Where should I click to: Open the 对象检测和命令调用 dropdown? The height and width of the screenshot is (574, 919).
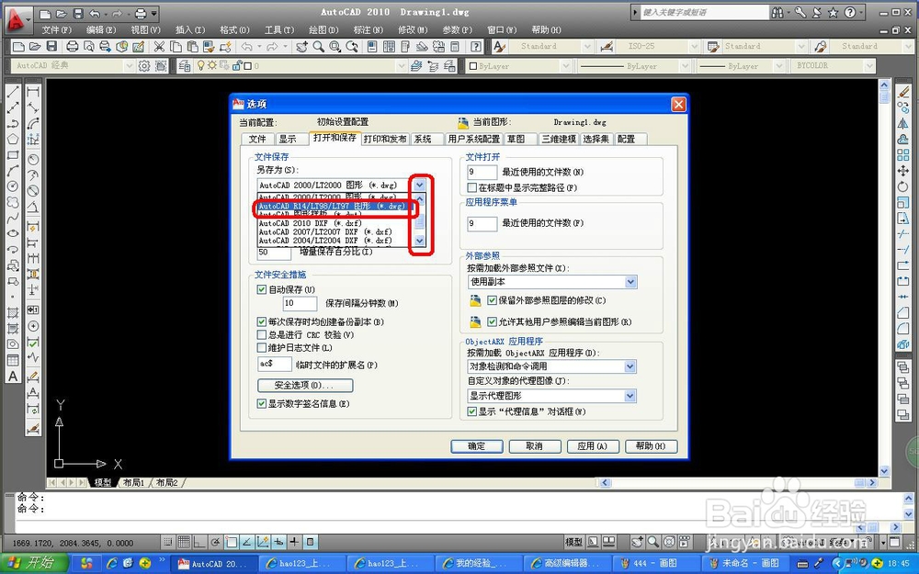click(x=630, y=366)
